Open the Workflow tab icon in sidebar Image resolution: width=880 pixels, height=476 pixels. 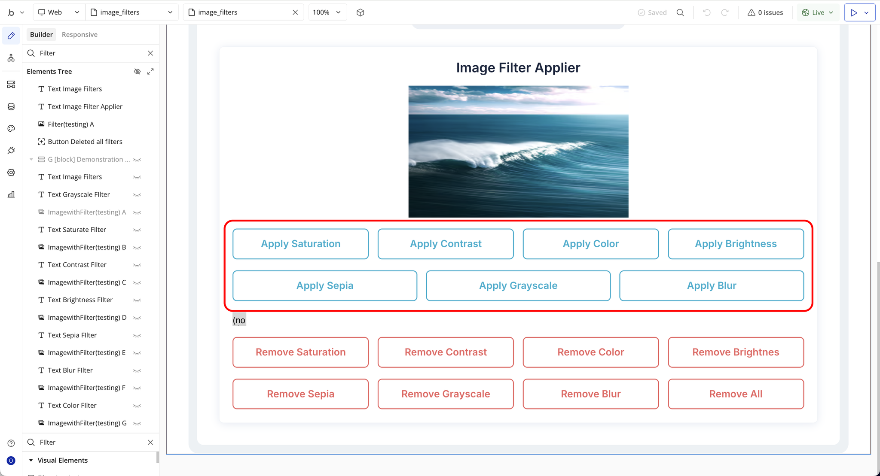click(11, 58)
